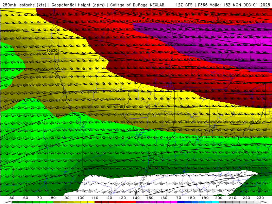Image resolution: width=272 pixels, height=204 pixels.
Task: Click the 110 value on color scale
Action: (95, 198)
